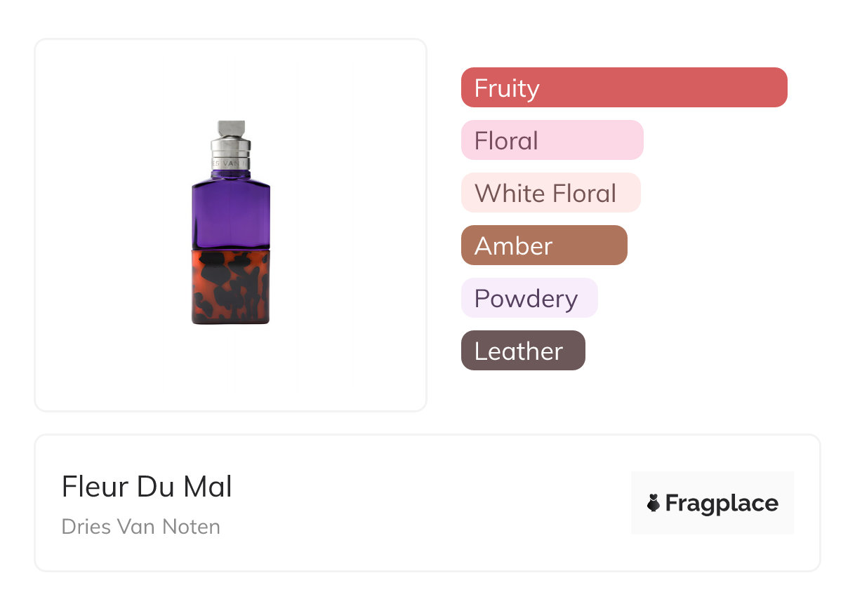Click the Fragplace wordmark text
The image size is (855, 606).
point(722,503)
